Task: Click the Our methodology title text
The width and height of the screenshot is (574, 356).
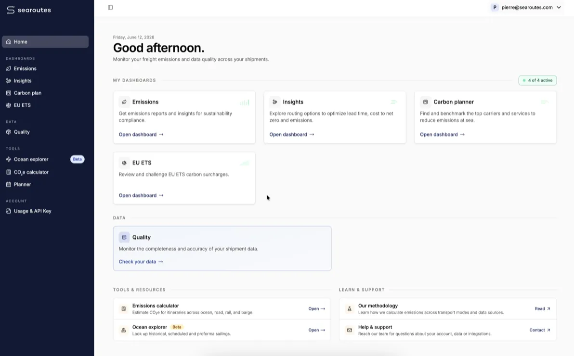Action: pyautogui.click(x=378, y=306)
